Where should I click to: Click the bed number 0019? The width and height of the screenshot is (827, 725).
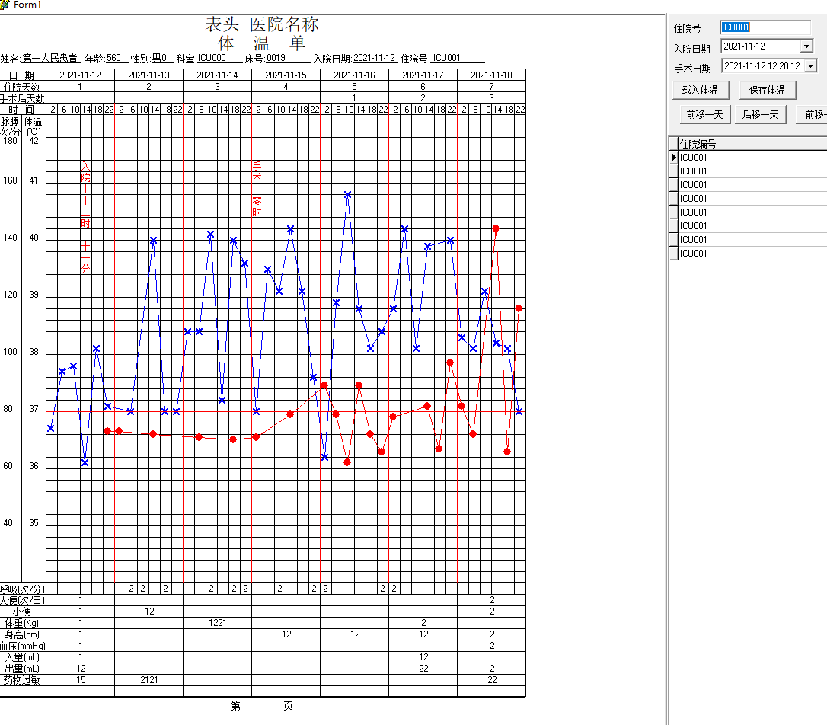[x=276, y=58]
